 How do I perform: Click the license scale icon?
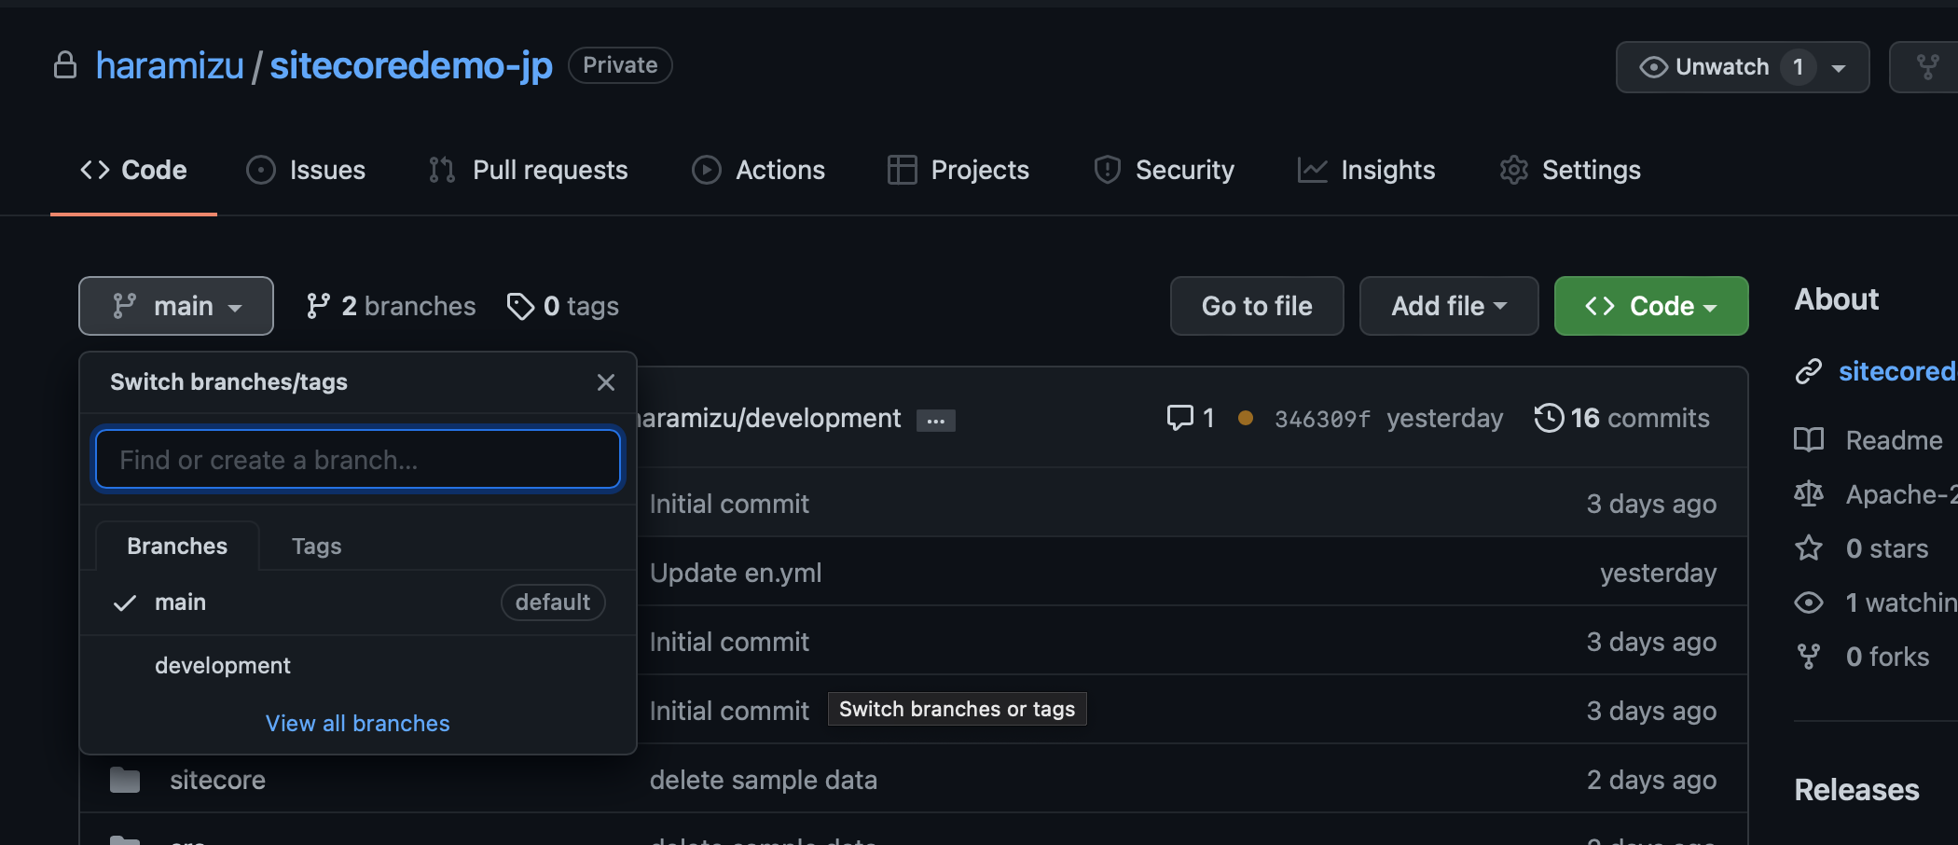[1809, 494]
